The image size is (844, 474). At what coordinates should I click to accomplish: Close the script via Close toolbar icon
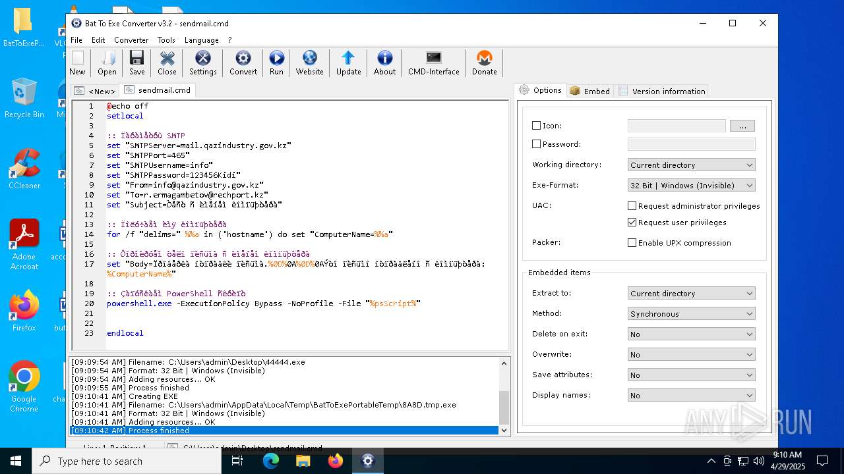(x=167, y=63)
